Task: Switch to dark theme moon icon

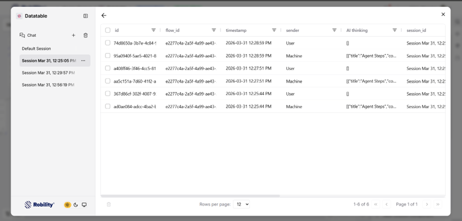Action: coord(76,205)
